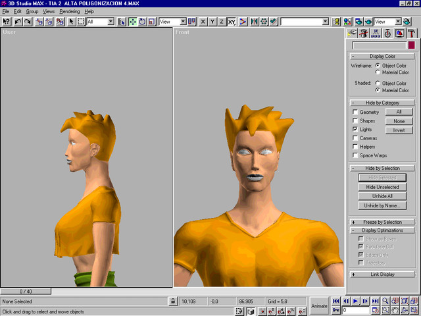Activate the Select and Rotate tool

point(142,22)
